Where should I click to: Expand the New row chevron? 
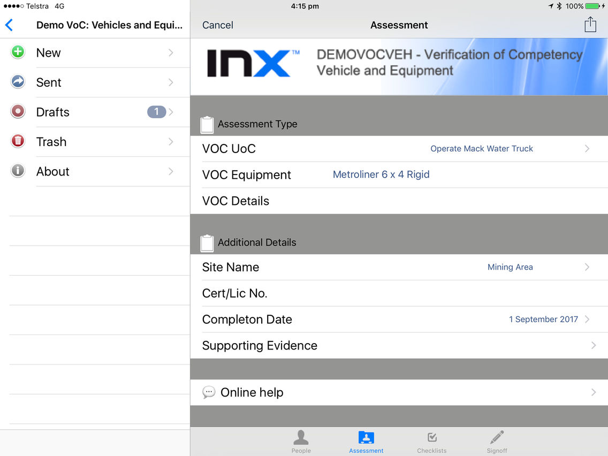(x=171, y=53)
